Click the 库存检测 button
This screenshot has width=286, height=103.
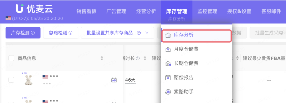point(23,33)
